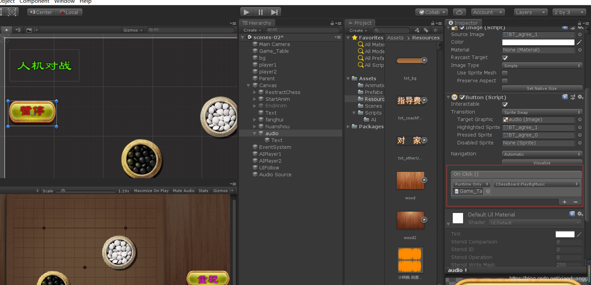The image size is (591, 285).
Task: Expand RestractChess in Hierarchy
Action: [255, 92]
